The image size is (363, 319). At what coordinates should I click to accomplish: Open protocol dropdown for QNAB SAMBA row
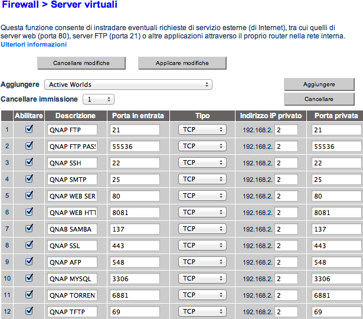(x=202, y=228)
